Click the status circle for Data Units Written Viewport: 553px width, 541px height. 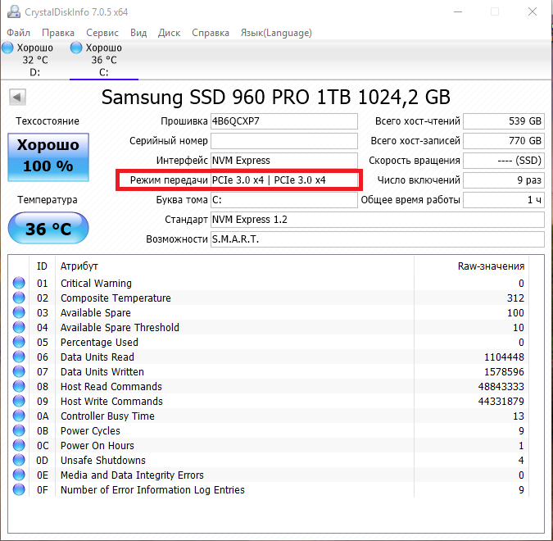click(19, 372)
